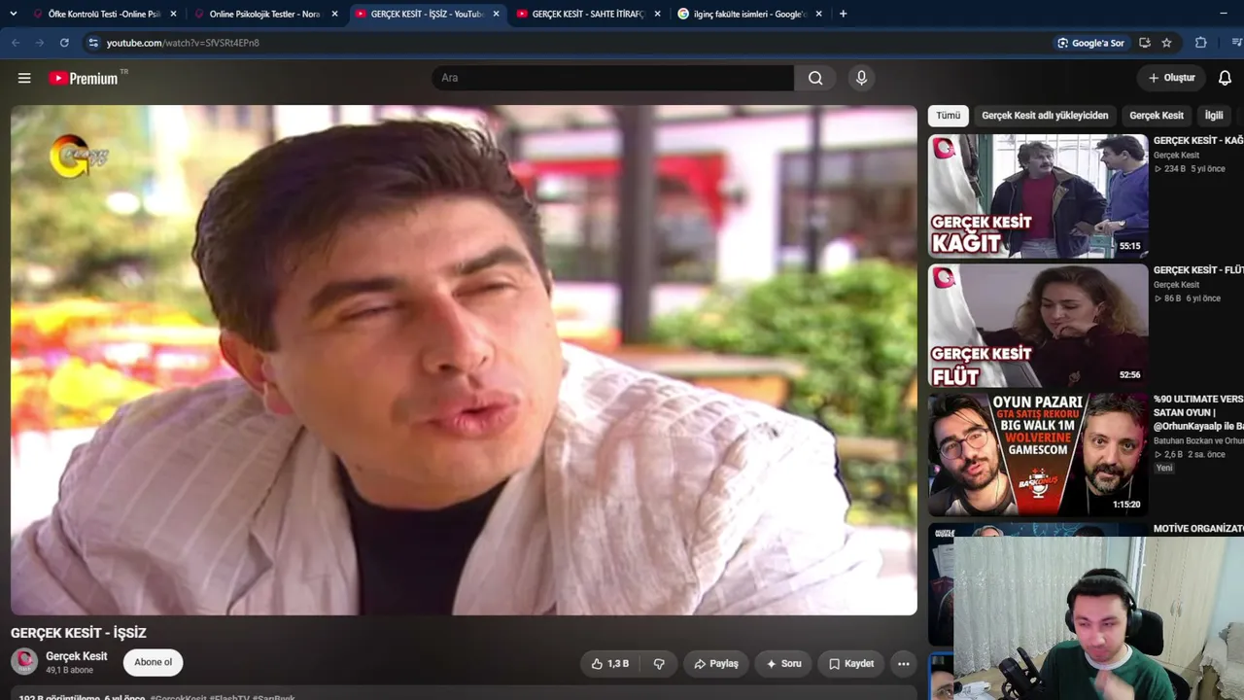Close the ilginç fakülte isimleri tab
Screen dimensions: 1244x700
pos(818,14)
